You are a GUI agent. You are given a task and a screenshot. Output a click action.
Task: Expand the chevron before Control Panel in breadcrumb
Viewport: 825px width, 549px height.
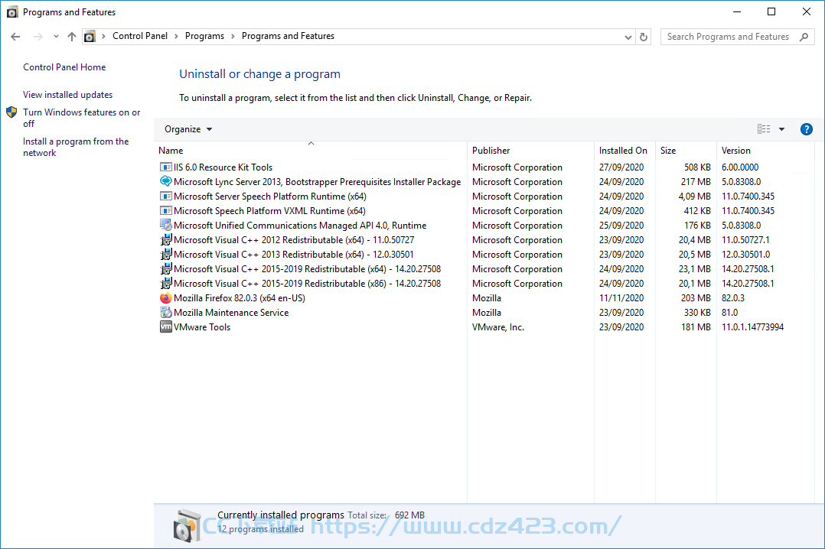[103, 36]
